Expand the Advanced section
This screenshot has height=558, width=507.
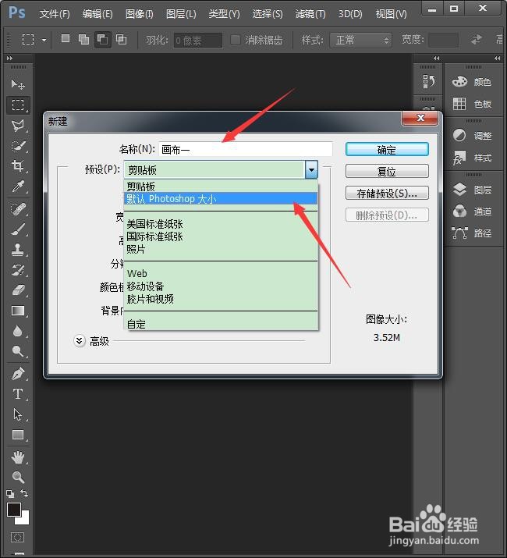[x=80, y=341]
